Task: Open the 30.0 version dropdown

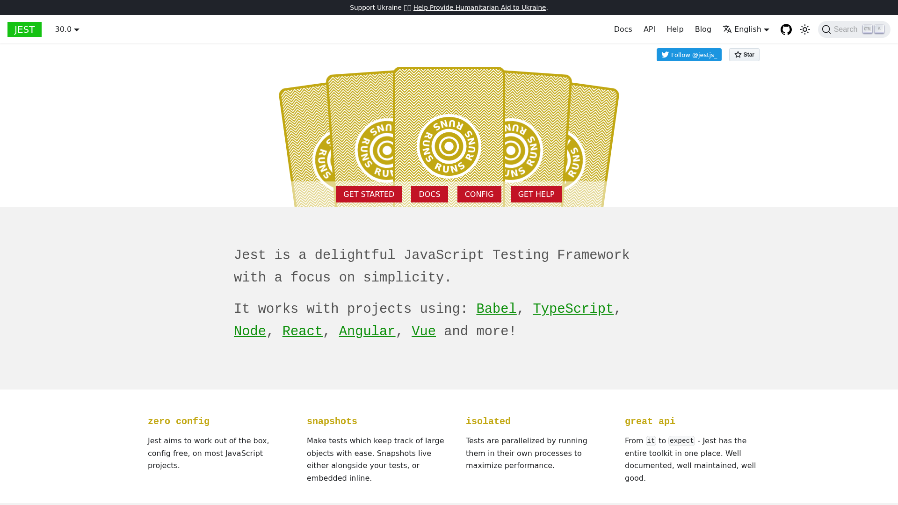Action: click(x=66, y=29)
